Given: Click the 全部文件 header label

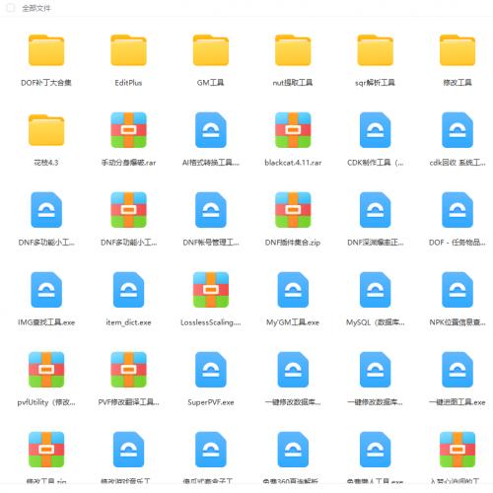Looking at the screenshot, I should 36,8.
